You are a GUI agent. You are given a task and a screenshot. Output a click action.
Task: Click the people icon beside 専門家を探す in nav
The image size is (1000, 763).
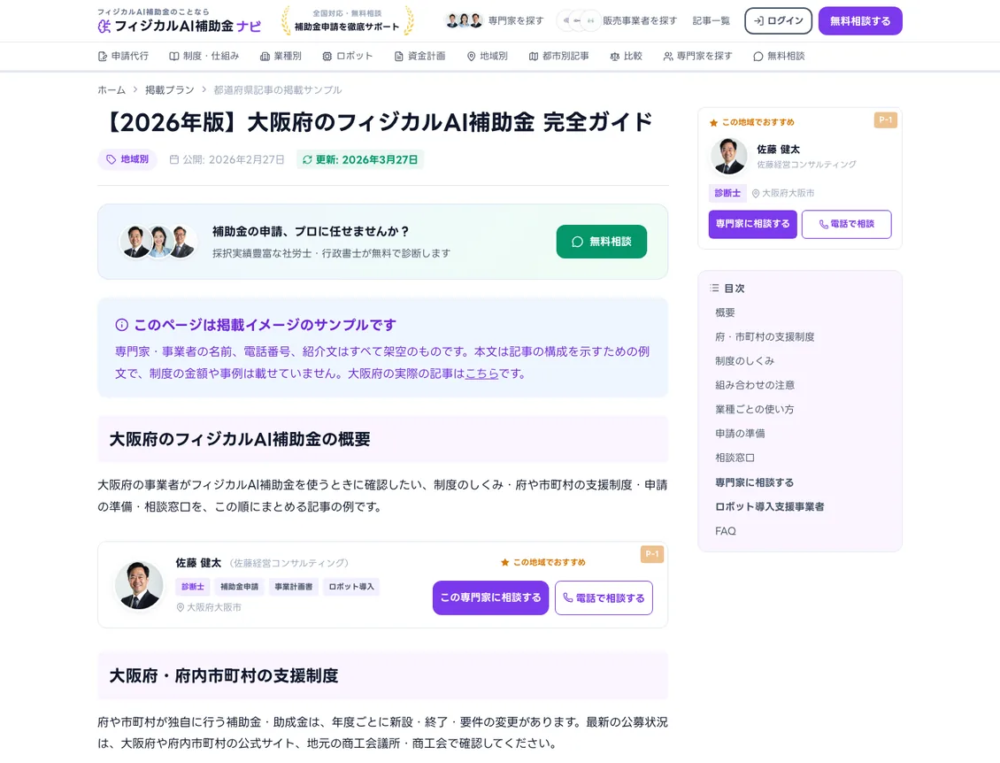tap(668, 56)
